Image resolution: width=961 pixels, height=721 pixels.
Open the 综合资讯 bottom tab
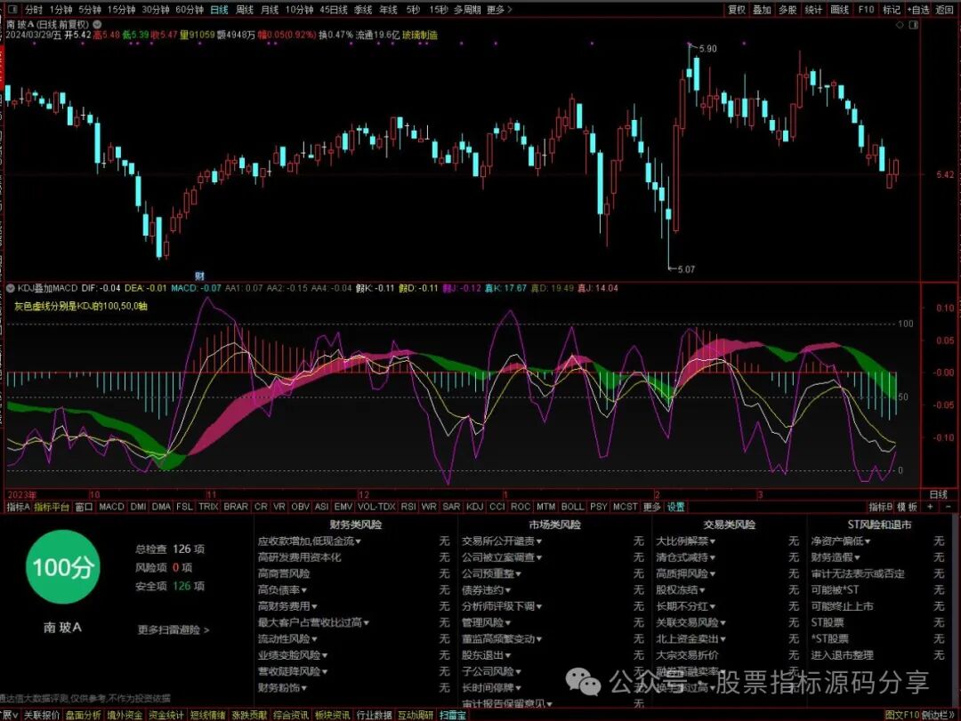click(290, 715)
